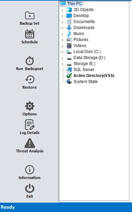Viewport: 132px width, 212px height.
Task: Start Run Backupset stopwatch icon
Action: coord(30,61)
